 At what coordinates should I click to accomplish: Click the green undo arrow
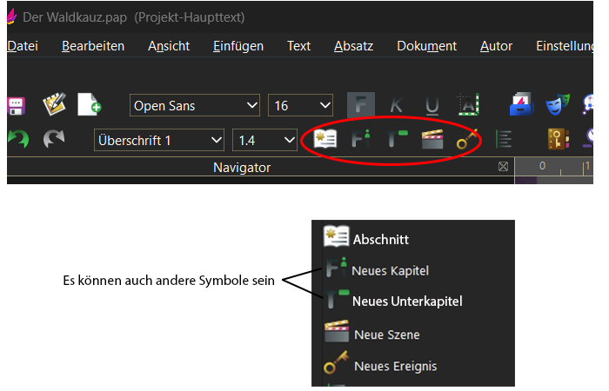[18, 139]
